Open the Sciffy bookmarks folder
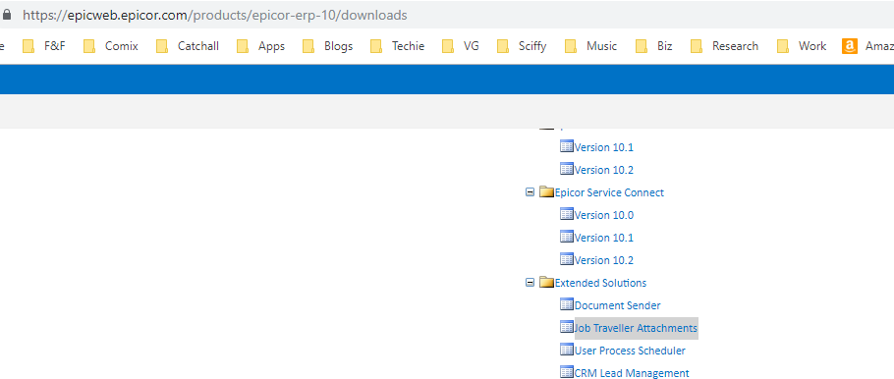894x379 pixels. (x=522, y=46)
